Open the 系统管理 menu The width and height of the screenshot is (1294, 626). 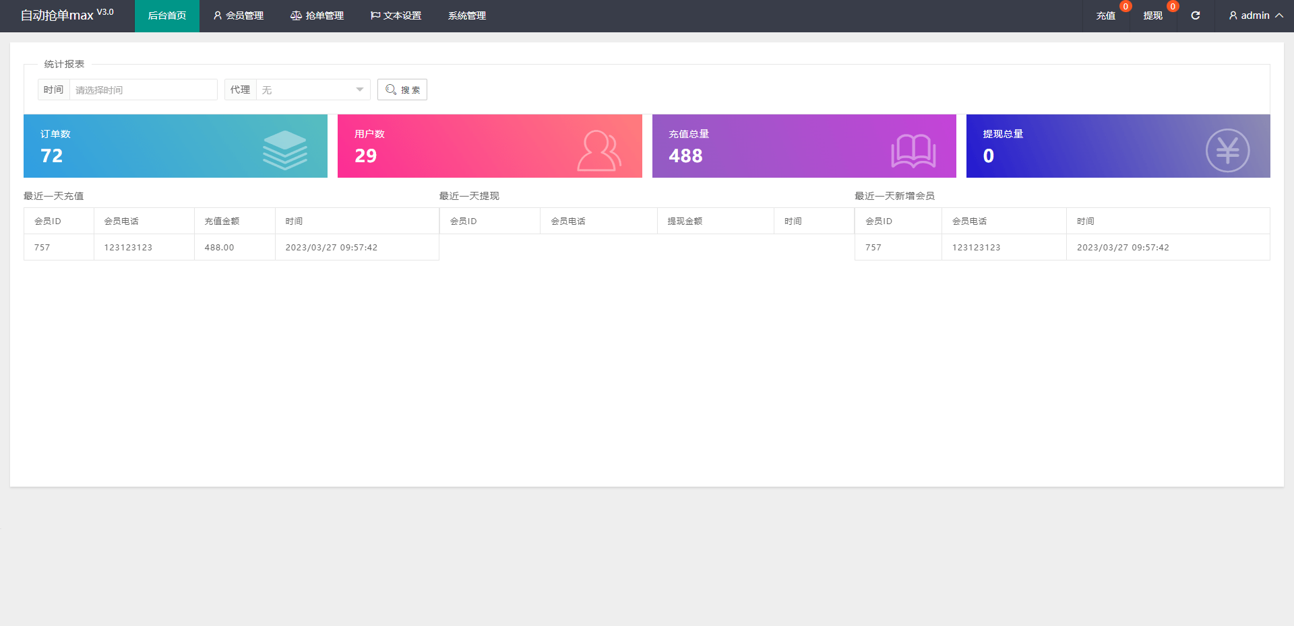pyautogui.click(x=467, y=15)
